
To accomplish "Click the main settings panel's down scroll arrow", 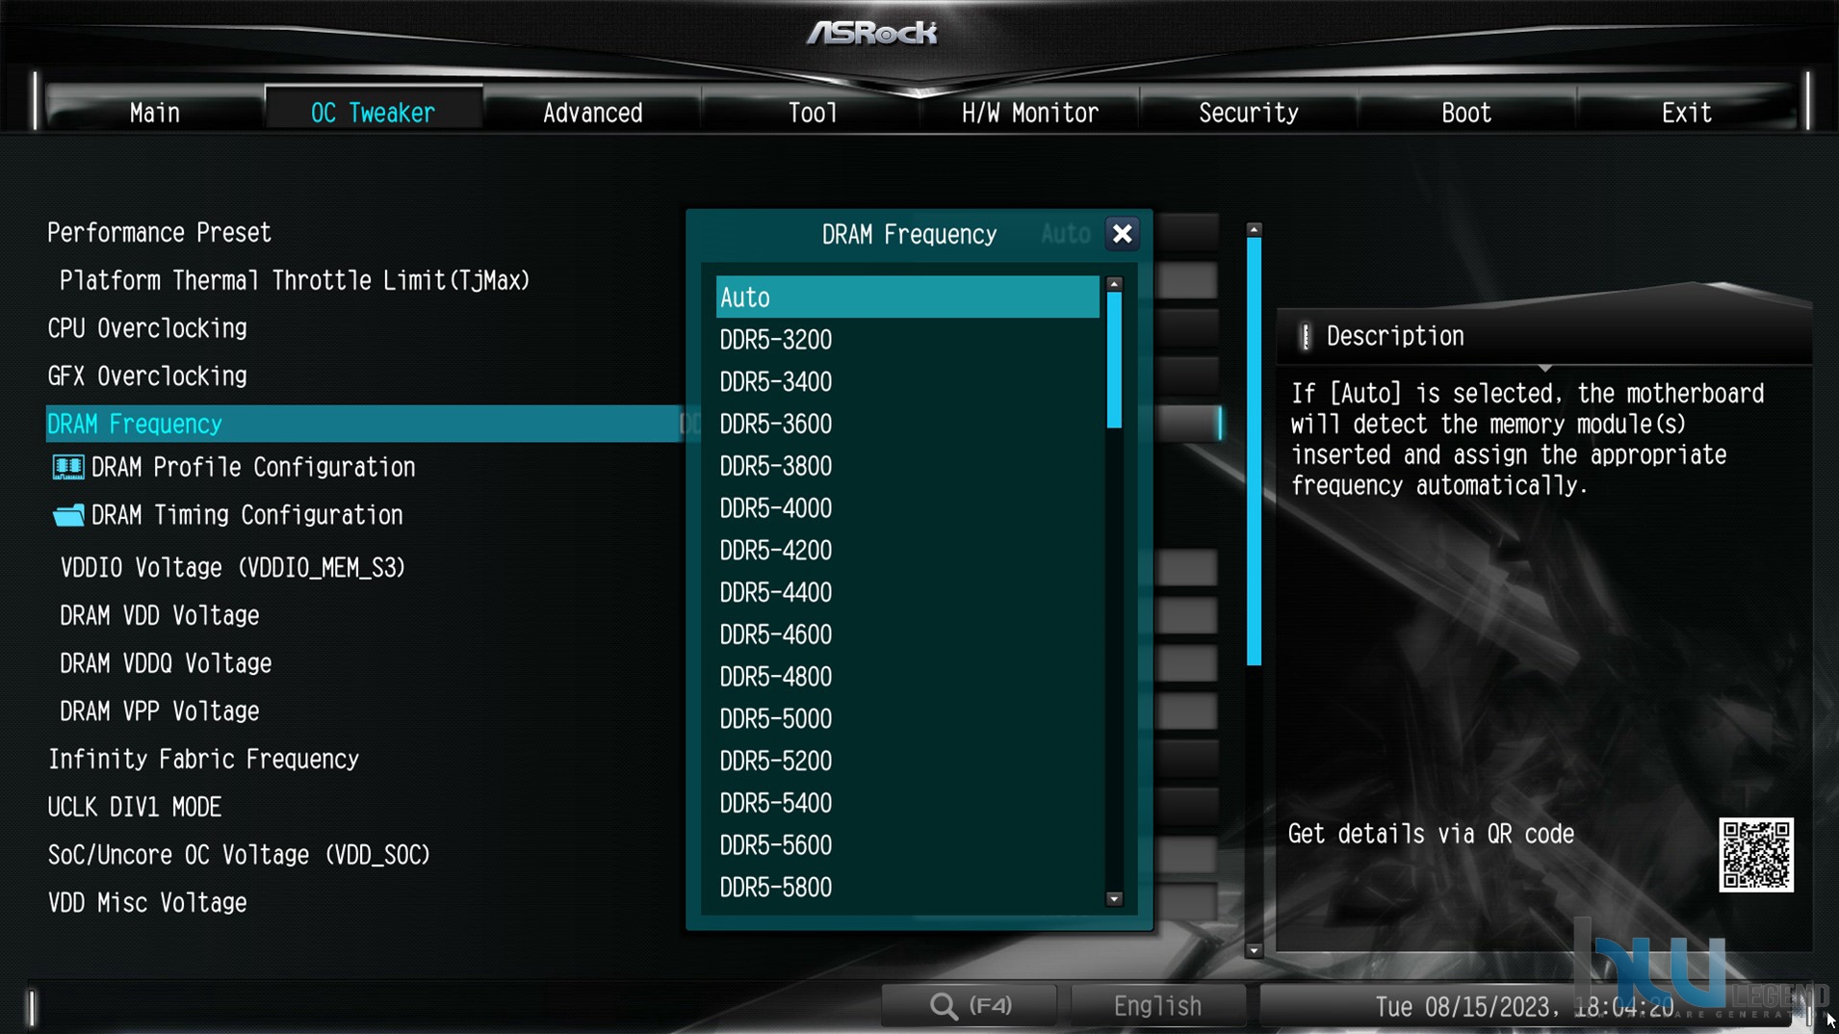I will pos(1254,950).
